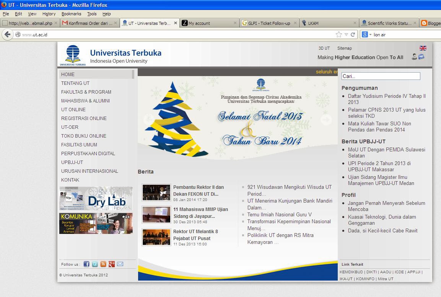This screenshot has height=297, width=441.
Task: Open URUSAN INTERNASIONAL navigation link
Action: 90,171
